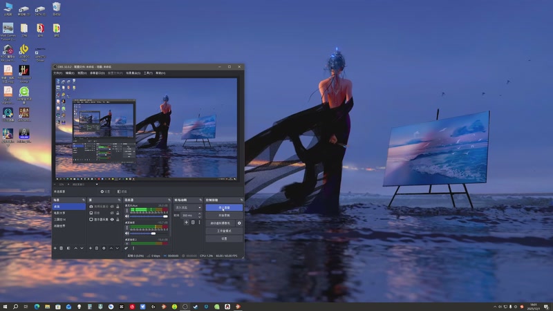Image resolution: width=553 pixels, height=311 pixels.
Task: Open the 设置 (Settings) button in Controls panel
Action: [x=224, y=238]
